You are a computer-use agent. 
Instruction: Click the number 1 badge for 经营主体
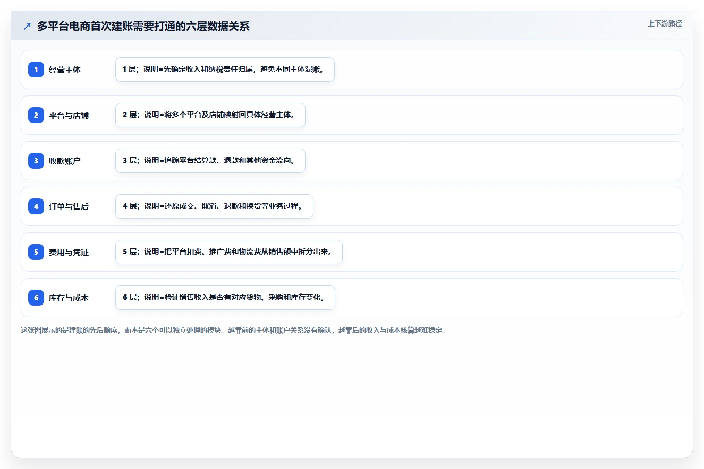[36, 69]
